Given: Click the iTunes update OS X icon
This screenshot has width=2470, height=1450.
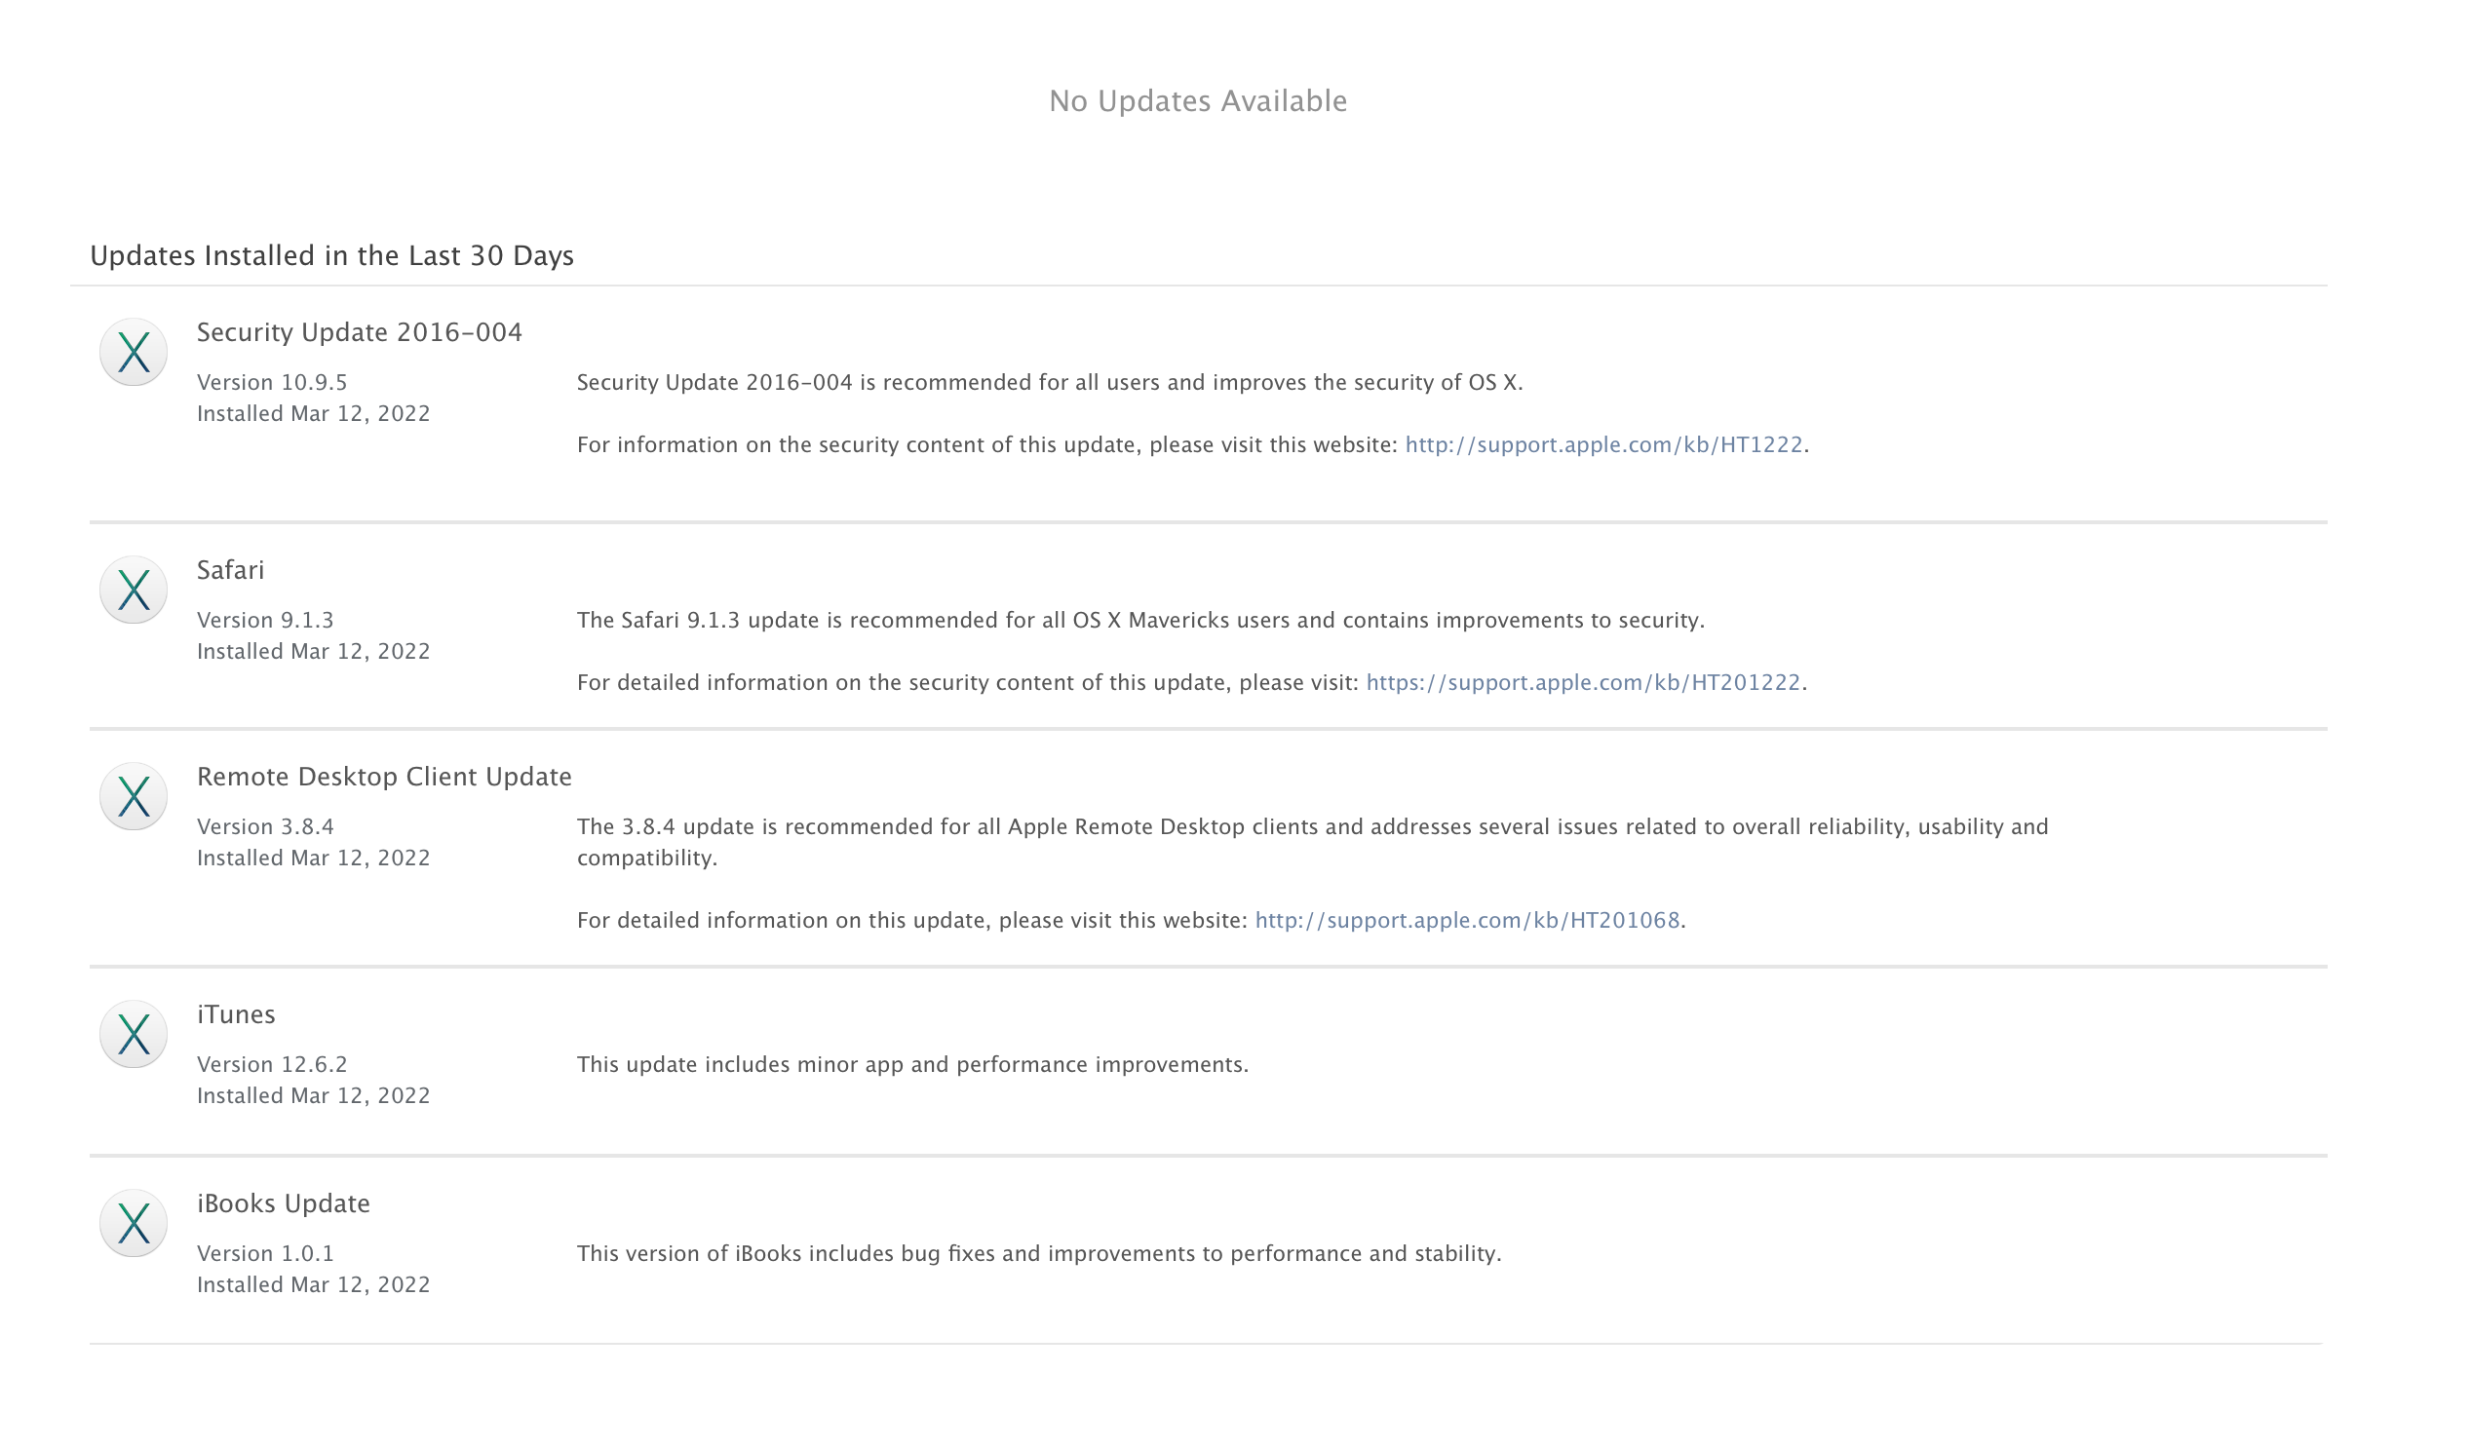Looking at the screenshot, I should point(134,1036).
